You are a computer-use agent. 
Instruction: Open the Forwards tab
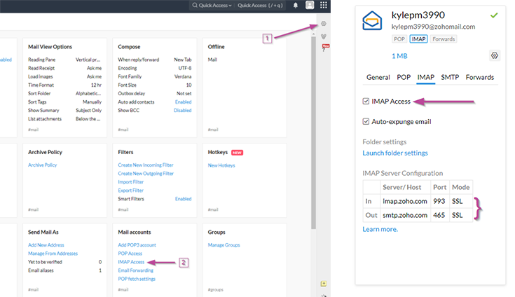point(480,77)
